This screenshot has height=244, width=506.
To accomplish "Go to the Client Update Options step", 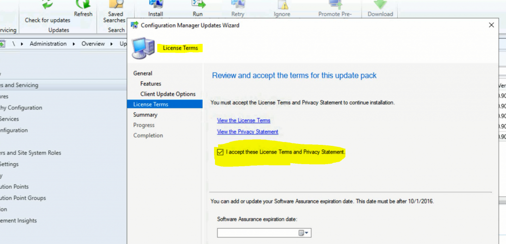I will (168, 94).
